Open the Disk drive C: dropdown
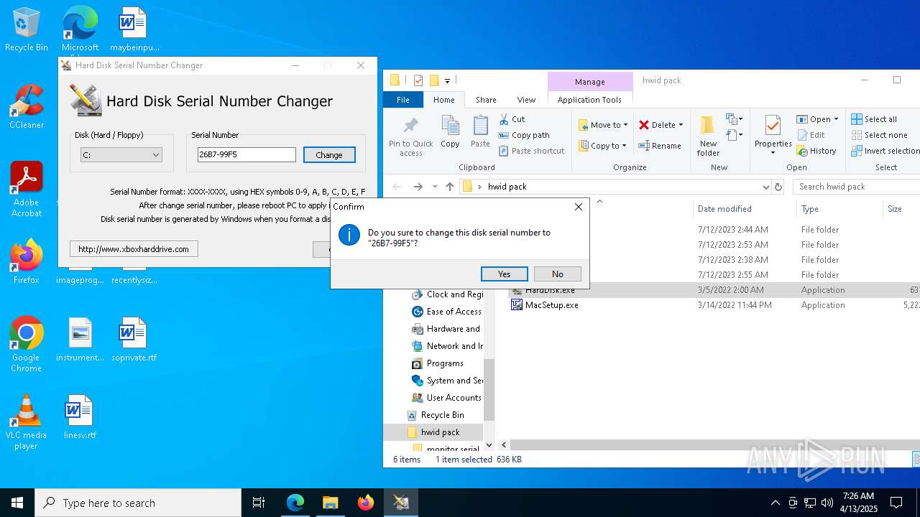 click(121, 154)
